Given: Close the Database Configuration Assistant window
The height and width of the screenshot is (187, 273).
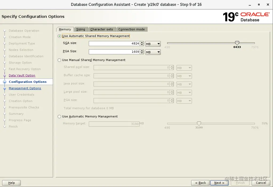Looking at the screenshot, I should click(268, 5).
